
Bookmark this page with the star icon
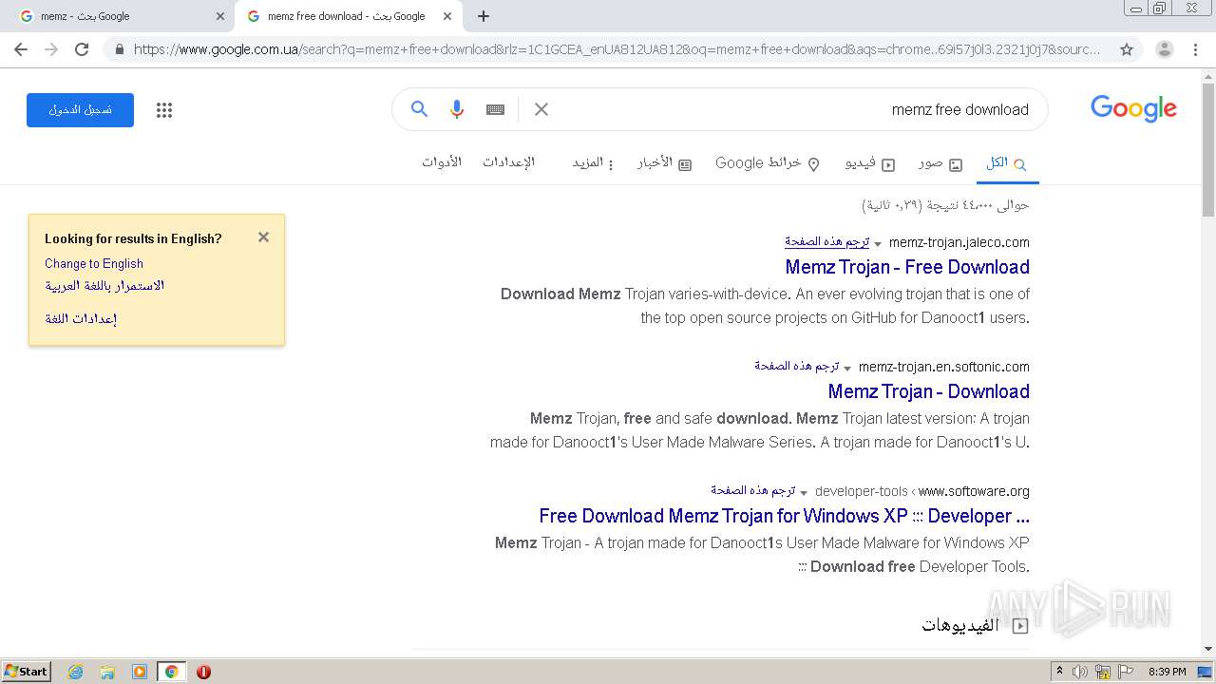click(1127, 49)
